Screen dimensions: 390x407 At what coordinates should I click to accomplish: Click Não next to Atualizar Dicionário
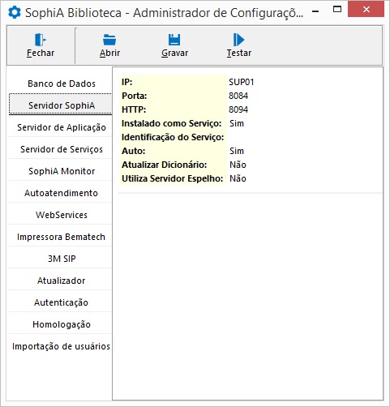pyautogui.click(x=238, y=165)
